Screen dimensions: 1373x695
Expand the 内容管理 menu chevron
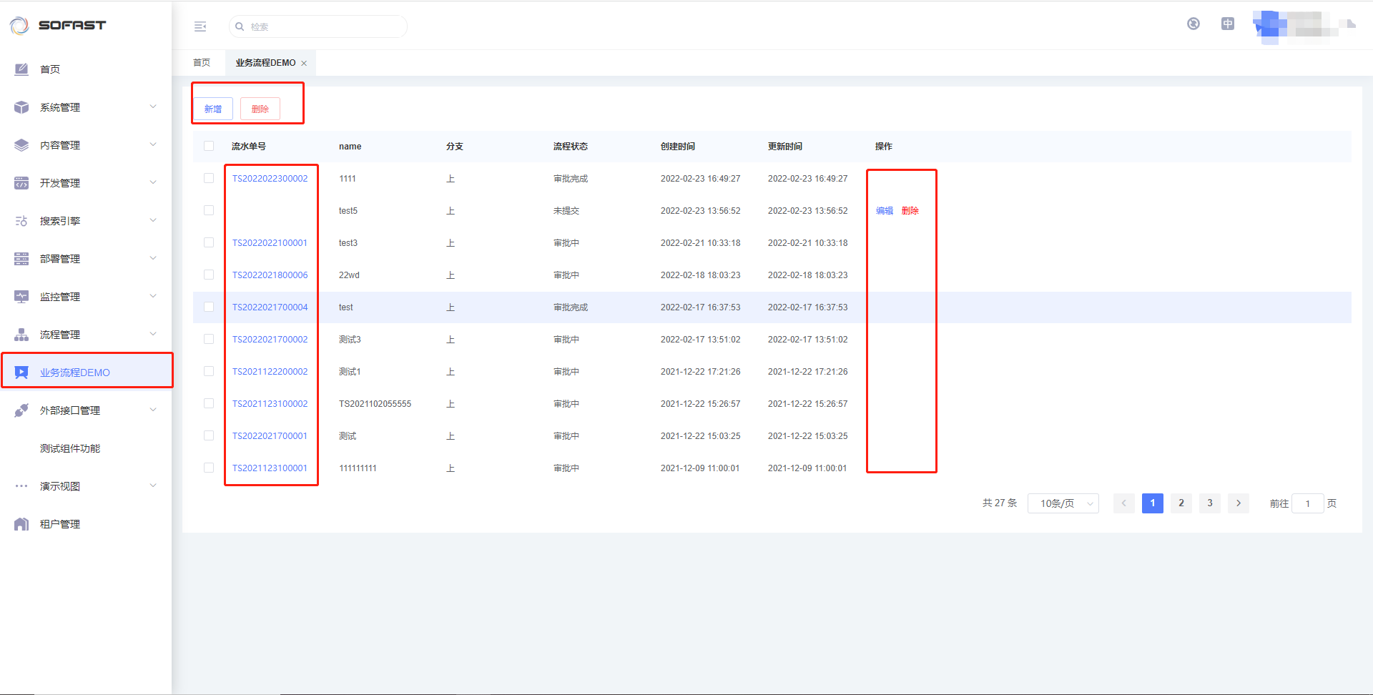pos(153,145)
